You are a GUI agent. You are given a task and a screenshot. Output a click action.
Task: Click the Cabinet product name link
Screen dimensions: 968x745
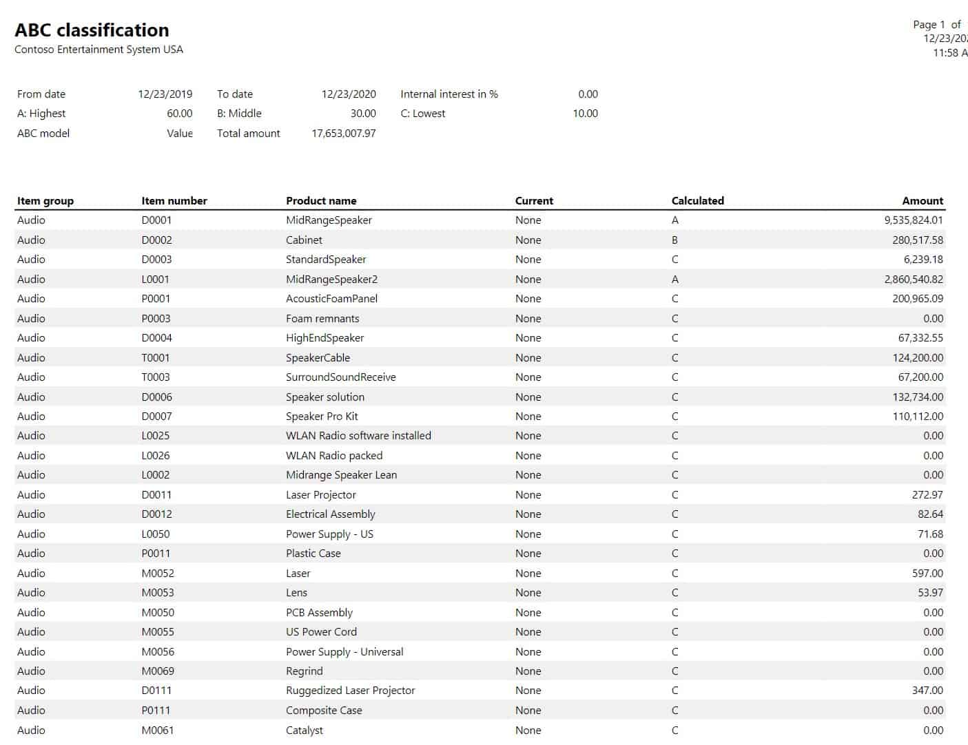pos(303,240)
